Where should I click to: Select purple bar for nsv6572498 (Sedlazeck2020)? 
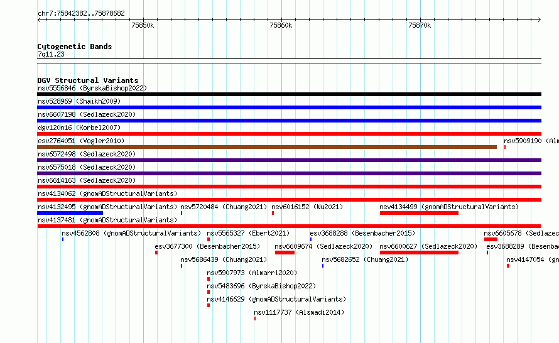(289, 160)
